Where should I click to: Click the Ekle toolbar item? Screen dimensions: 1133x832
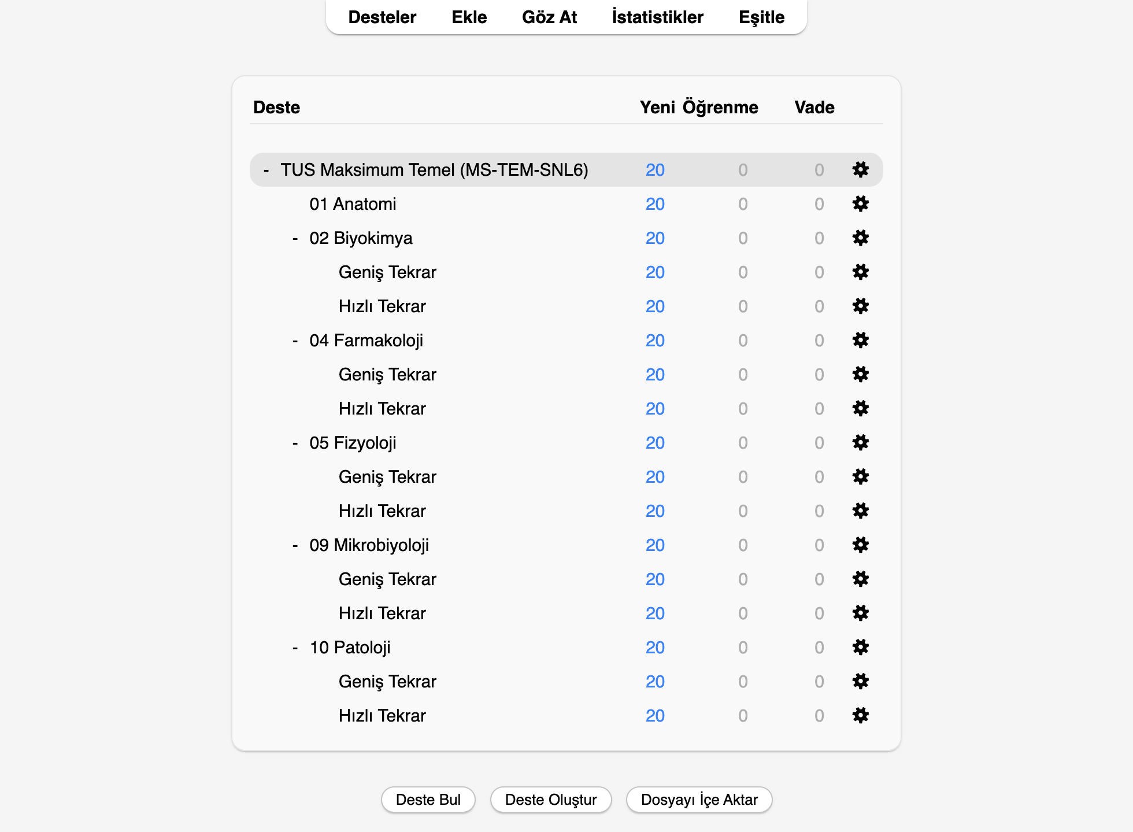[x=469, y=17]
